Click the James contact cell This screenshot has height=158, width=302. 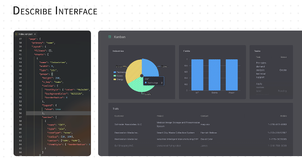pos(204,146)
